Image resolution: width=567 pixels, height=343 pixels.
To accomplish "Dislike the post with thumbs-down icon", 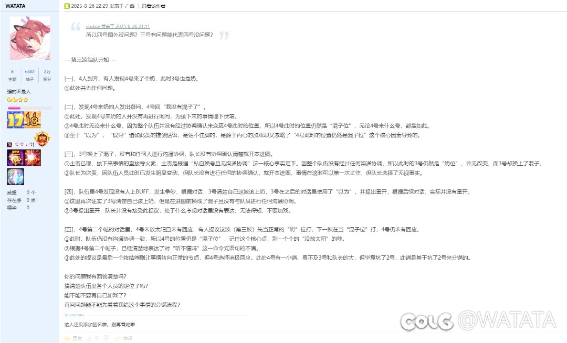I will coord(106,338).
